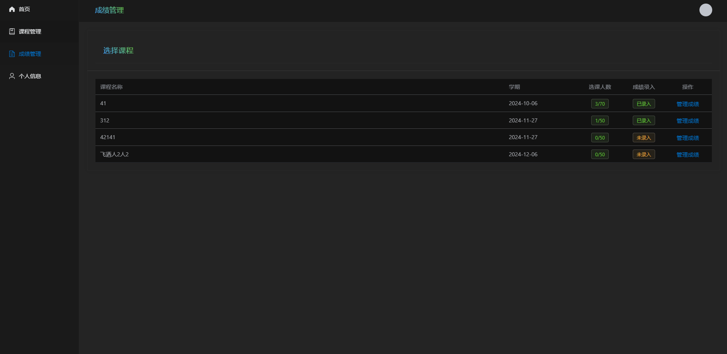Image resolution: width=727 pixels, height=354 pixels.
Task: Click the personal info user icon
Action: click(12, 76)
